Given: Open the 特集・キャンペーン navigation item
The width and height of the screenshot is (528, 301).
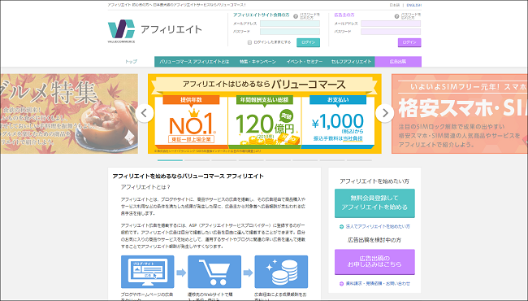Looking at the screenshot, I should [258, 62].
